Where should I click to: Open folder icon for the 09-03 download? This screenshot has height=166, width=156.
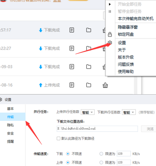point(89,67)
